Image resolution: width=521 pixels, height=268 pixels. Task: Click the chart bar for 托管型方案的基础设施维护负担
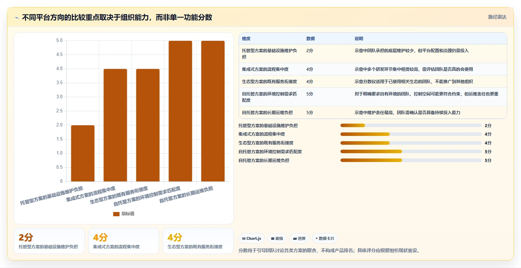tap(83, 154)
